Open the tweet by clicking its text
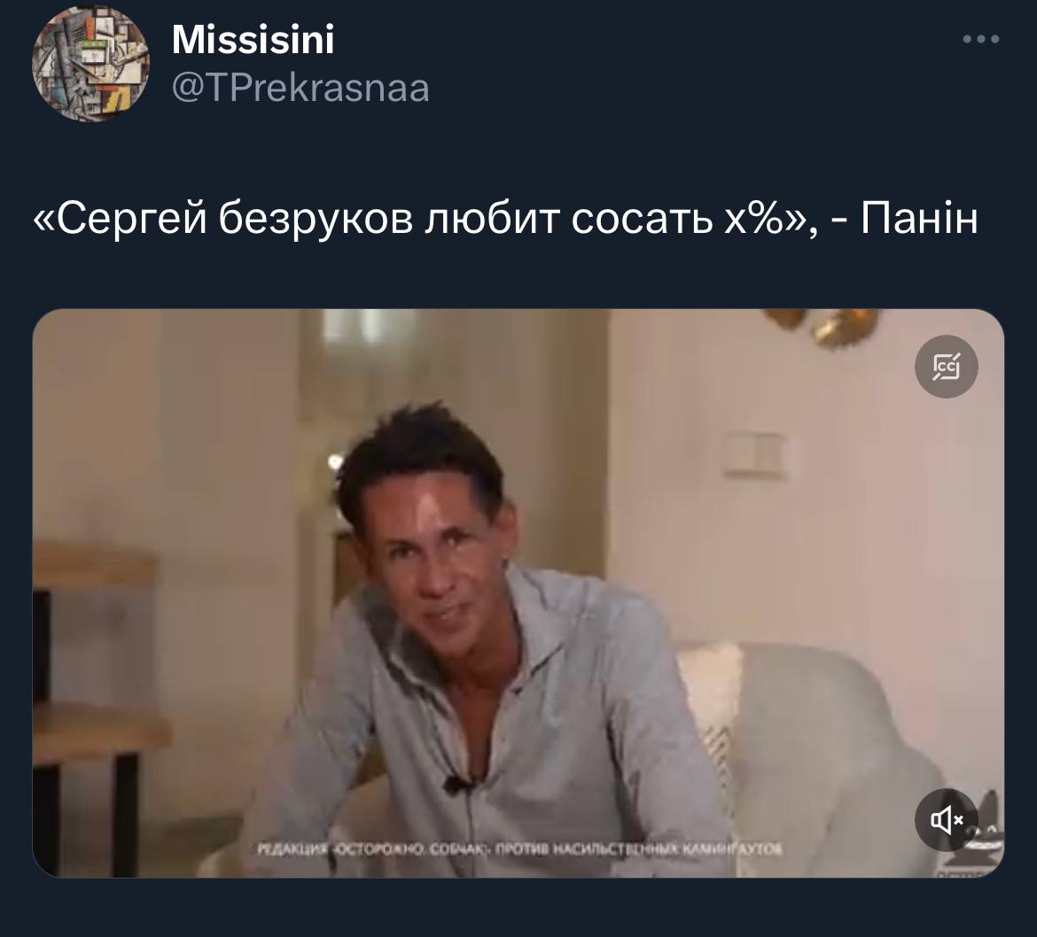 [x=505, y=219]
